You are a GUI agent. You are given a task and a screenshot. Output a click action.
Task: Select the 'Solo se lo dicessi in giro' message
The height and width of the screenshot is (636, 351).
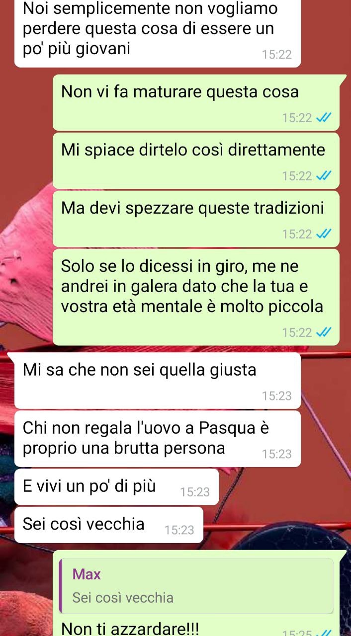[196, 297]
